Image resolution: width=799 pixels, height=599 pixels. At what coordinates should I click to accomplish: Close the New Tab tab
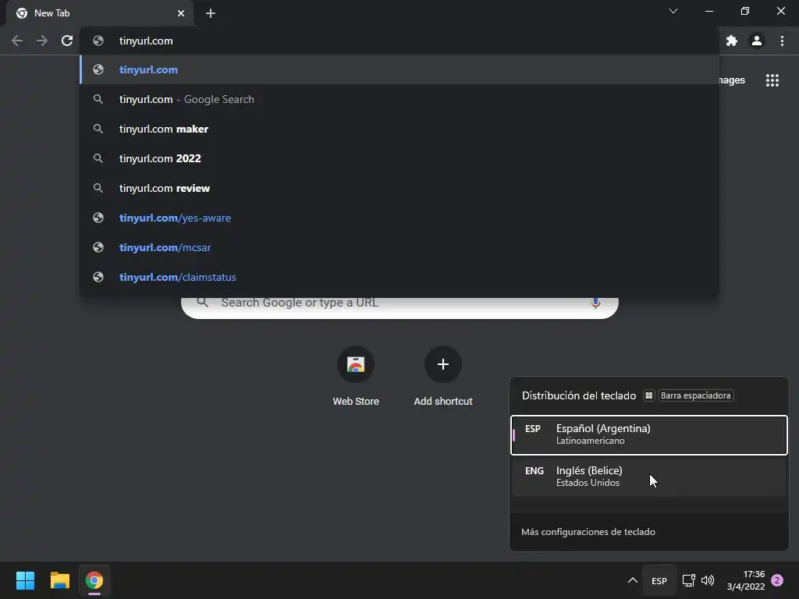click(x=181, y=13)
